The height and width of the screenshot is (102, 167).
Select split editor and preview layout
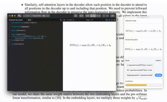coord(93,16)
